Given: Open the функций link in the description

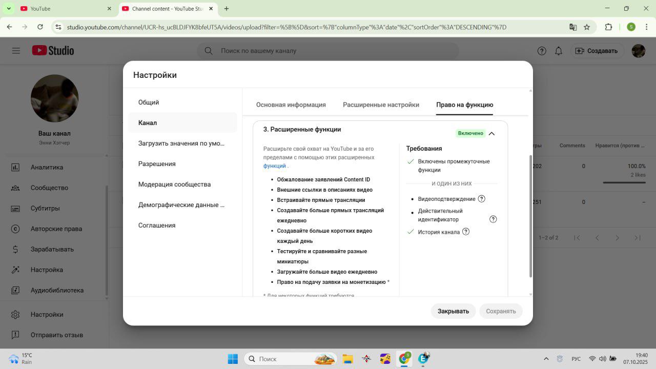Looking at the screenshot, I should tap(274, 166).
